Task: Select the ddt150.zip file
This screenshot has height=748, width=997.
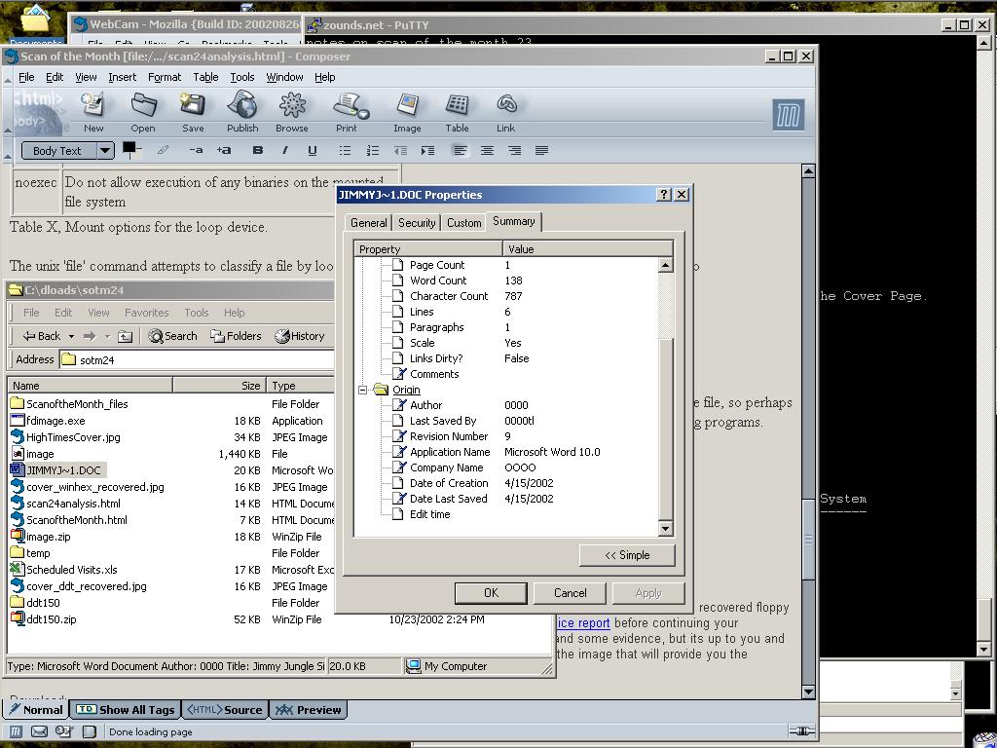Action: (51, 619)
